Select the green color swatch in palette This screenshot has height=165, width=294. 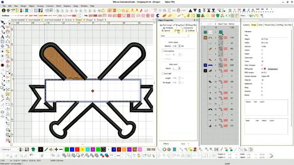click(x=67, y=149)
